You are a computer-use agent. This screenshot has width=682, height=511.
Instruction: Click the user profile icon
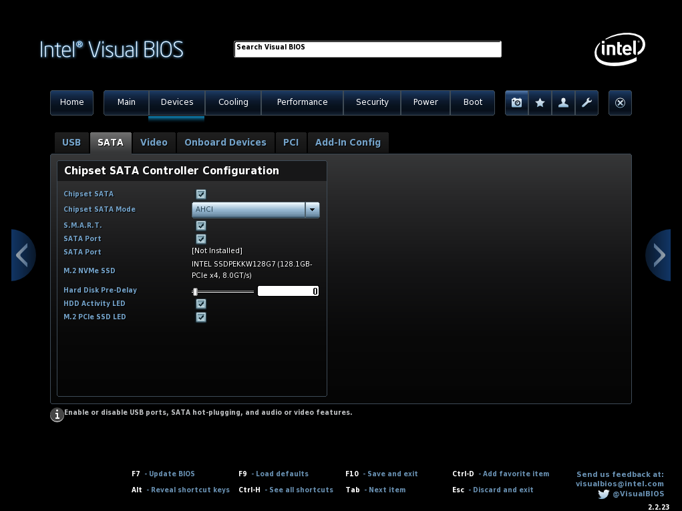coord(563,103)
